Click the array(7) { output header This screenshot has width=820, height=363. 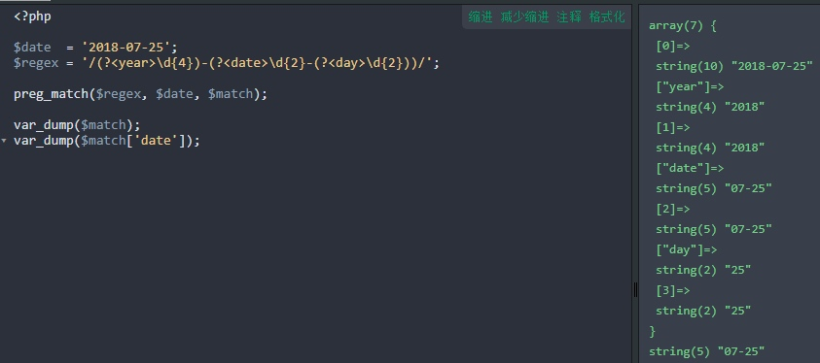pos(682,25)
